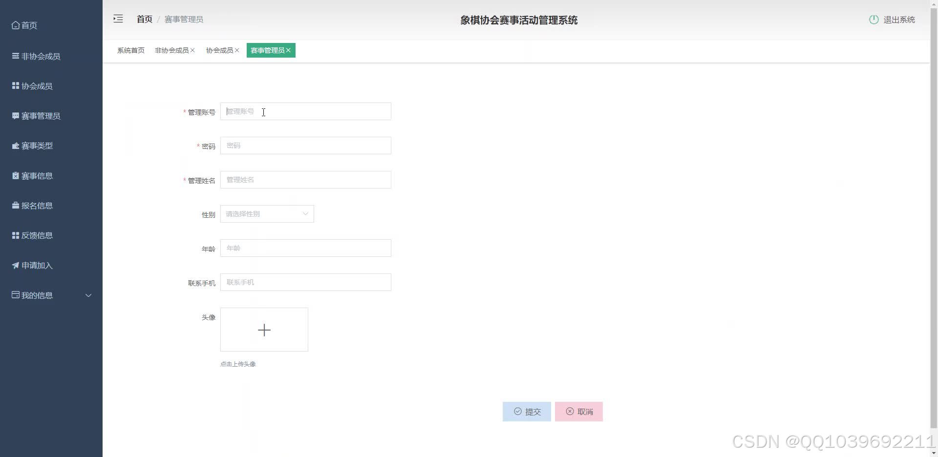
Task: Close the 非协会成员 tab
Action: (x=192, y=50)
